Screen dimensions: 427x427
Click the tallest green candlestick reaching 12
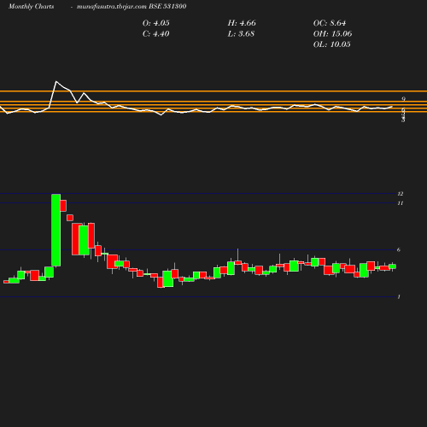[x=56, y=230]
